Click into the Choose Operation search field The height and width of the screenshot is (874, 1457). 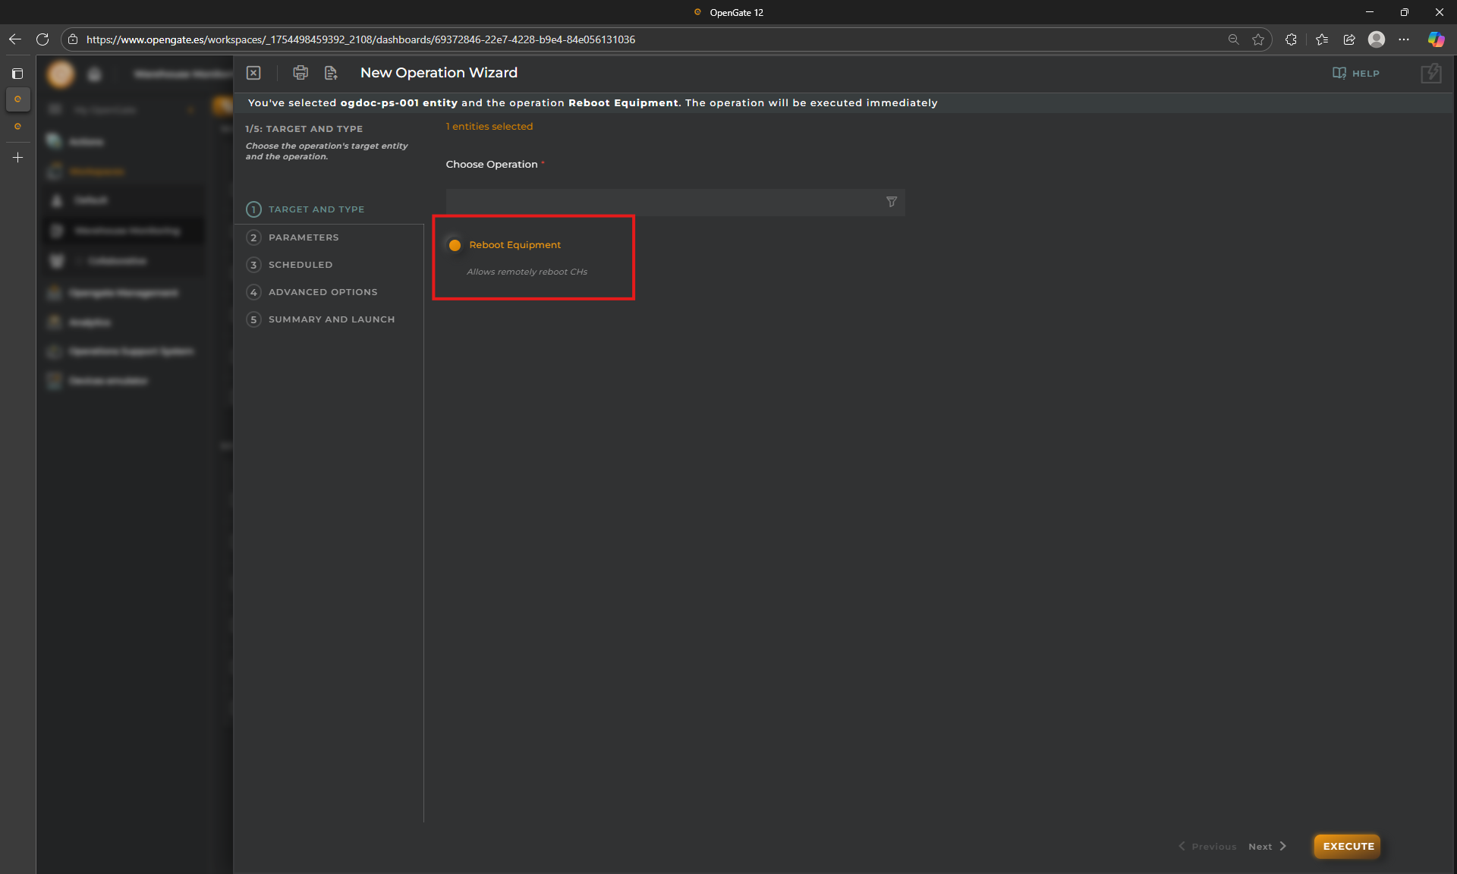pyautogui.click(x=660, y=203)
